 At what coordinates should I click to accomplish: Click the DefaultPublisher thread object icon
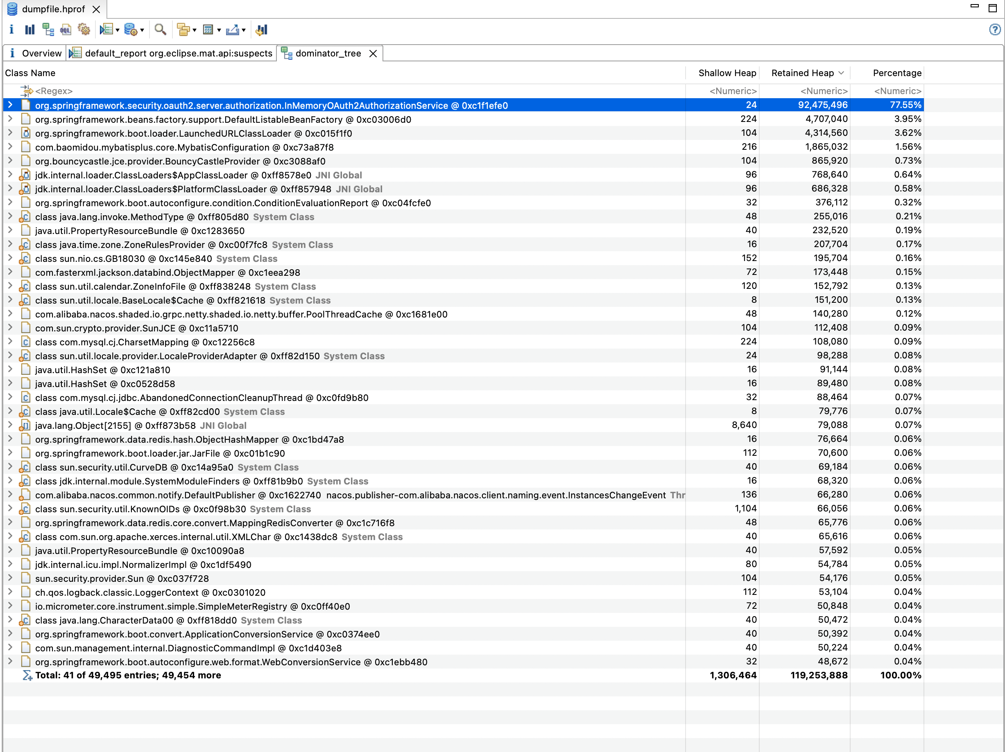click(x=25, y=495)
